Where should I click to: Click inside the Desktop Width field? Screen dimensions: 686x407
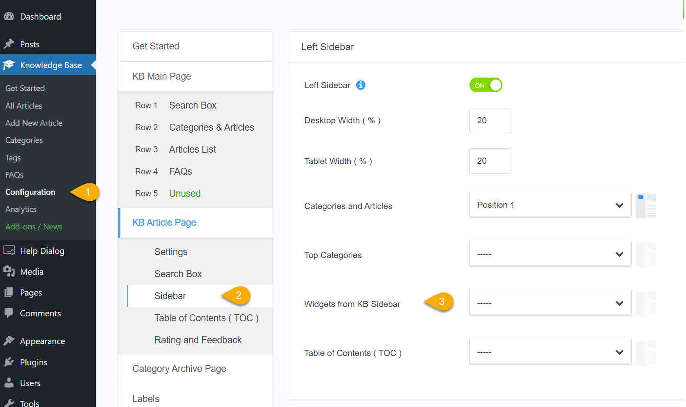tap(490, 120)
